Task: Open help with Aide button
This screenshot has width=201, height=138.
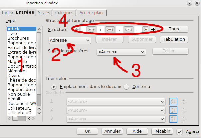Action: (137, 131)
